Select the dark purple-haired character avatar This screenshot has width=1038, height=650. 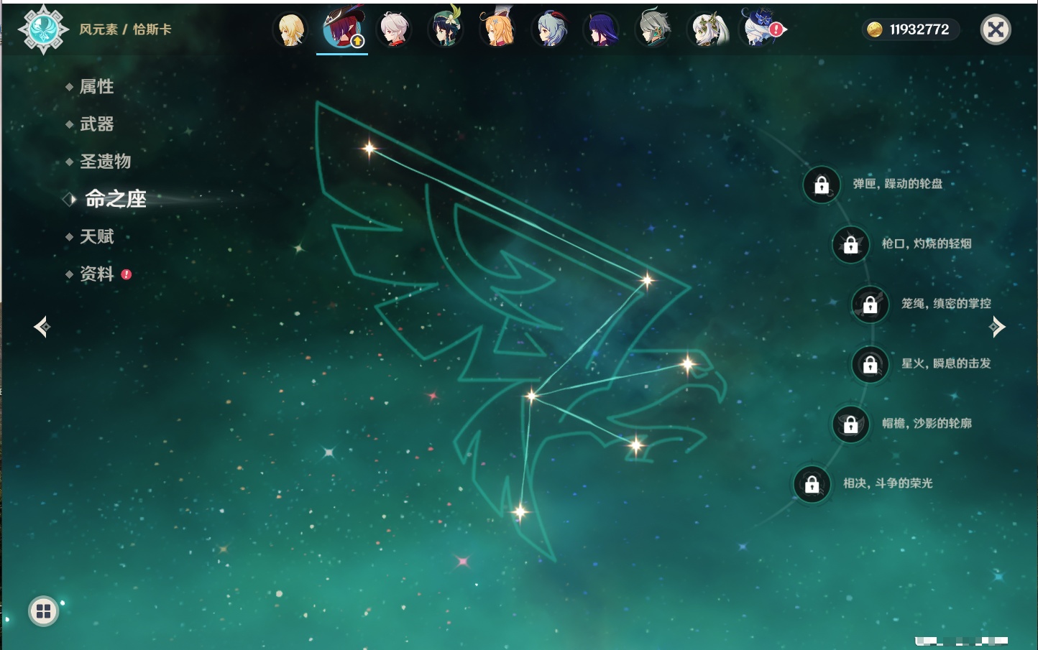[x=602, y=29]
